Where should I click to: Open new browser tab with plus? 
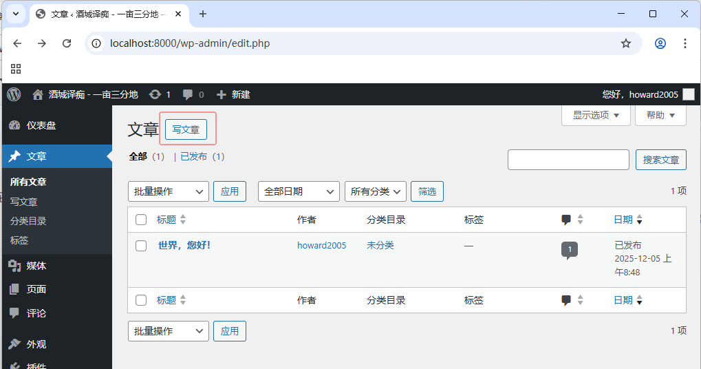pyautogui.click(x=202, y=14)
